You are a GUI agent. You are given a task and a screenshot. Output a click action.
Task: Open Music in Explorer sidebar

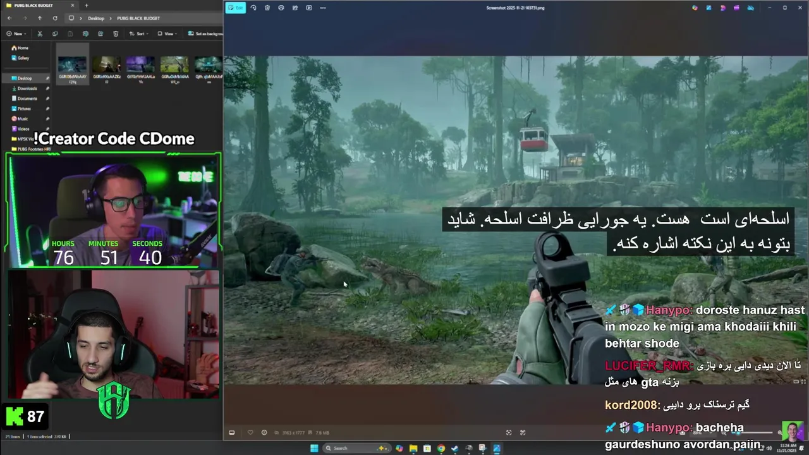tap(23, 119)
